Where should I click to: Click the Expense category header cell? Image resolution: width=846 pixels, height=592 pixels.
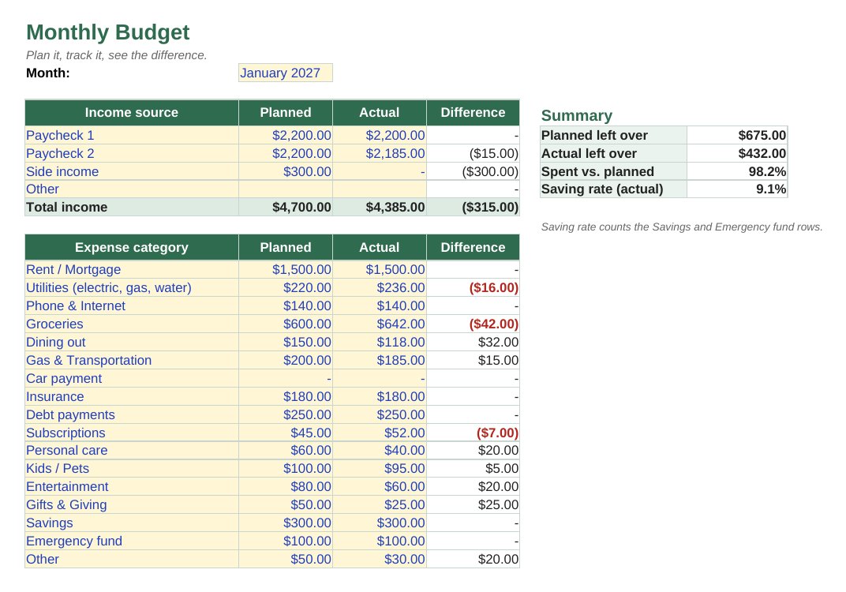pyautogui.click(x=132, y=247)
